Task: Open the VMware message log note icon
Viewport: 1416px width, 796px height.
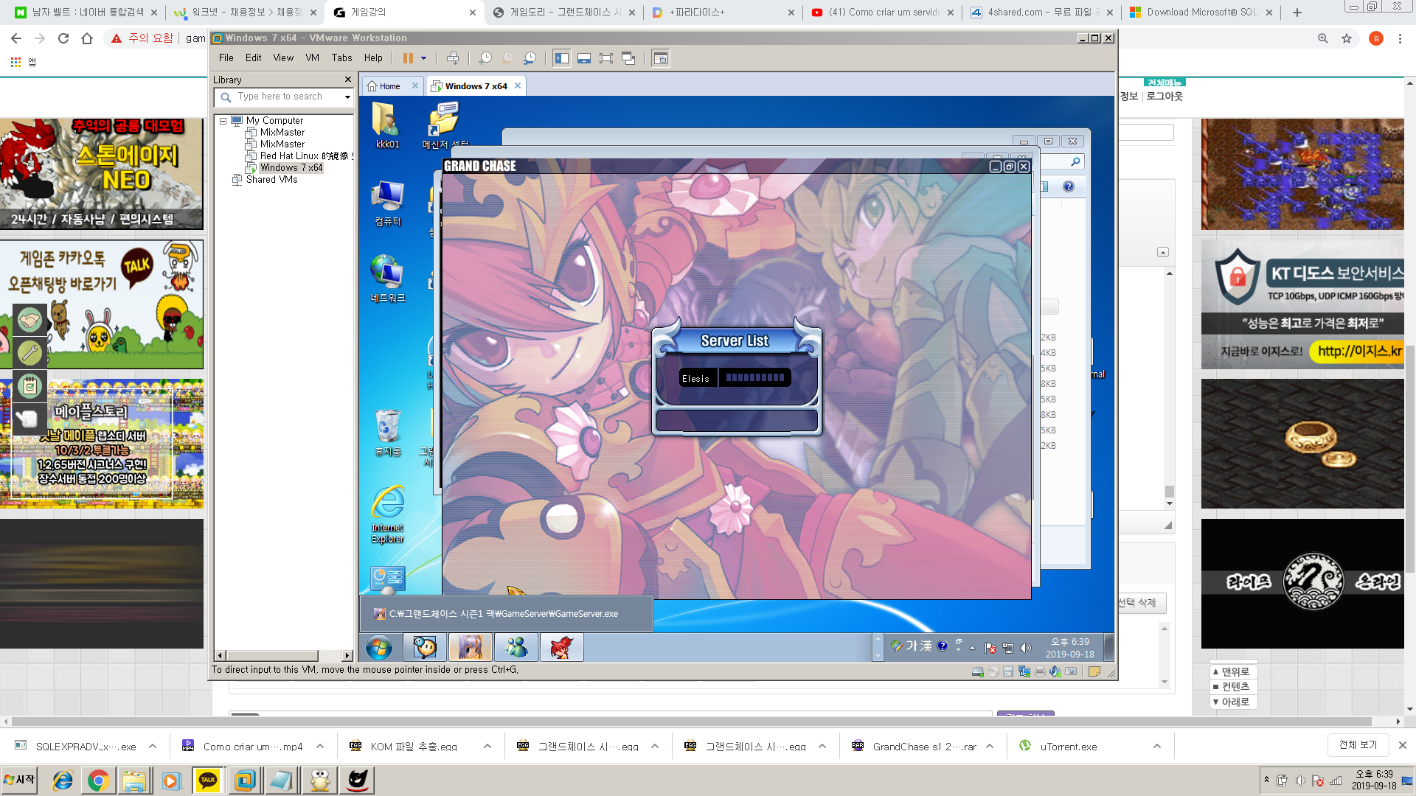Action: (1094, 671)
